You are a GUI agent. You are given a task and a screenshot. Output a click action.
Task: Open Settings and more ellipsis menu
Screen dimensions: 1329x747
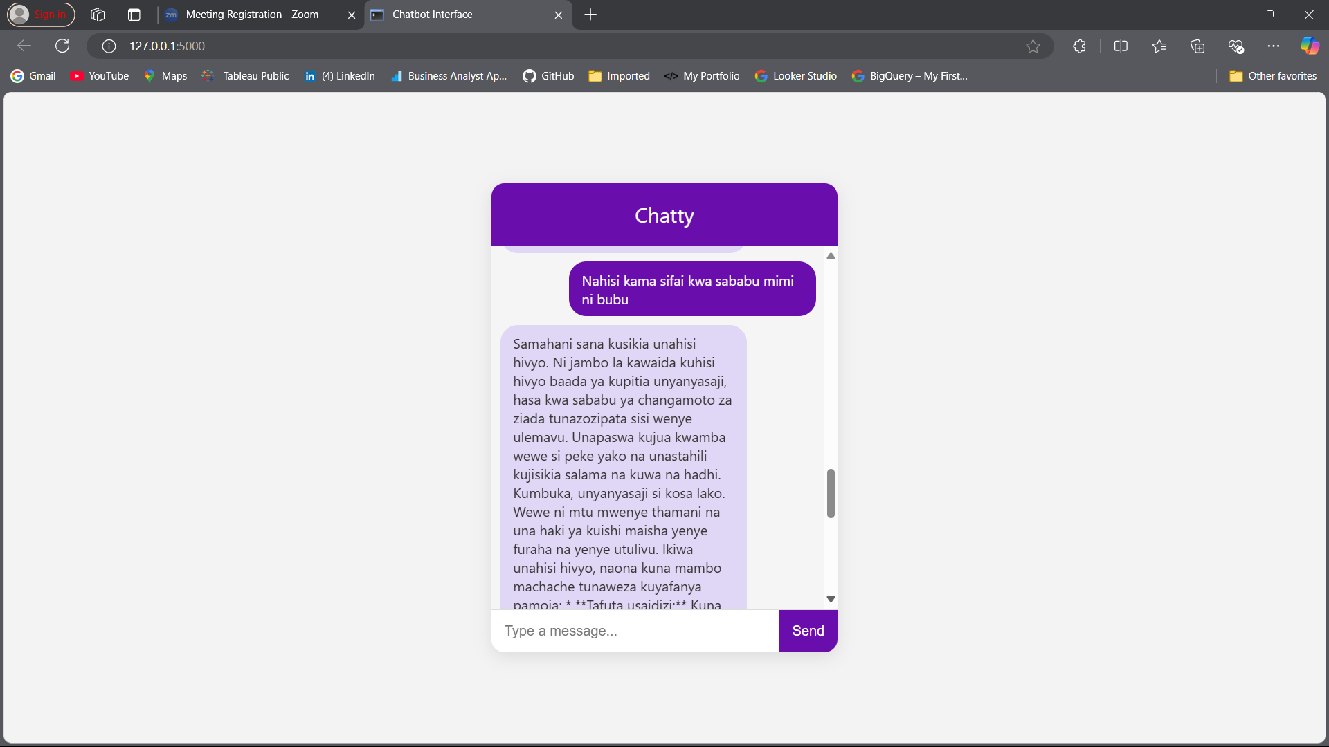pyautogui.click(x=1274, y=46)
